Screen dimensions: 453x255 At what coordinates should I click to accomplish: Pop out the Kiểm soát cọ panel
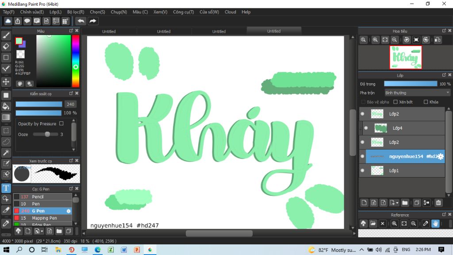click(x=71, y=93)
